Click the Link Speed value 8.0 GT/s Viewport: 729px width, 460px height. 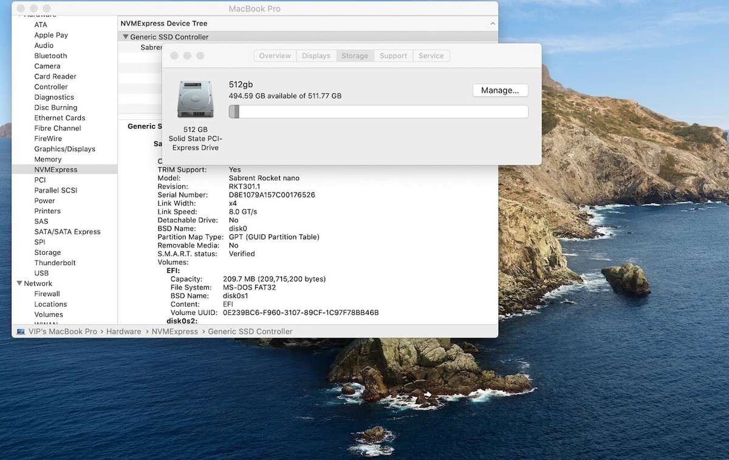(242, 212)
